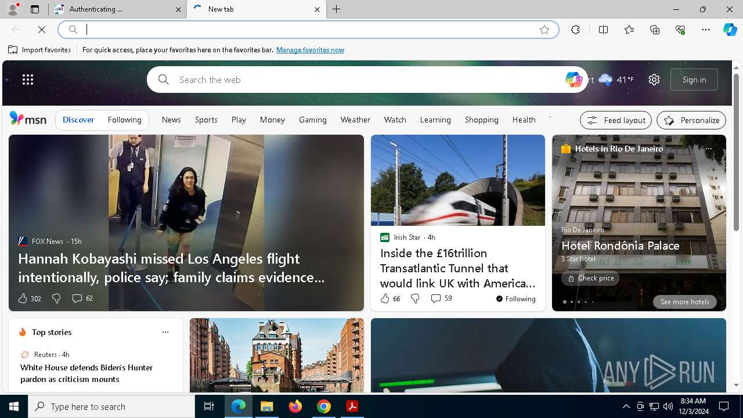The width and height of the screenshot is (743, 418).
Task: Select the Following feed tab
Action: (124, 120)
